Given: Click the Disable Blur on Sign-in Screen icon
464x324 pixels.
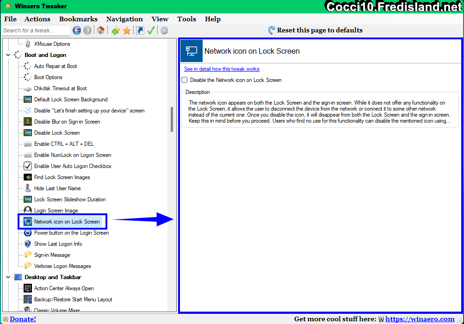Looking at the screenshot, I should point(27,122).
